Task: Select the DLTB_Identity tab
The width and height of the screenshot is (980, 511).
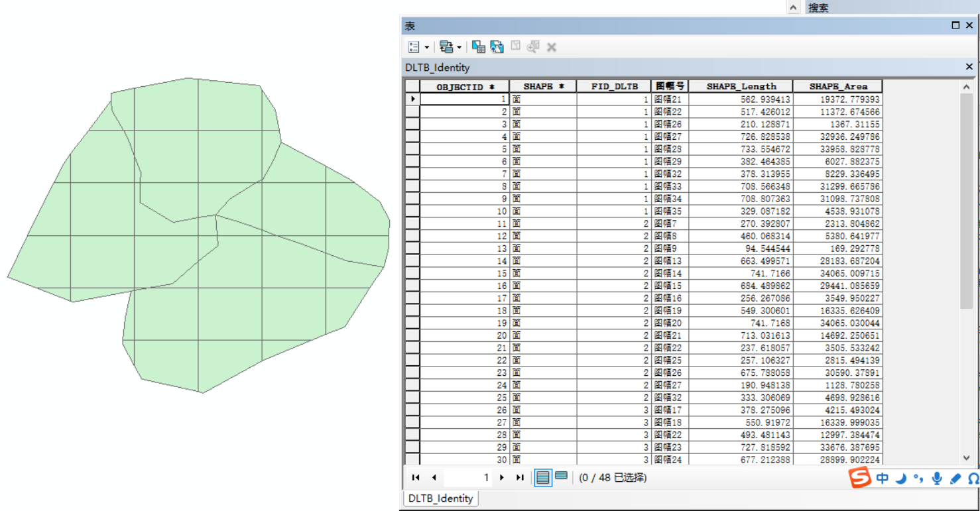Action: tap(440, 498)
